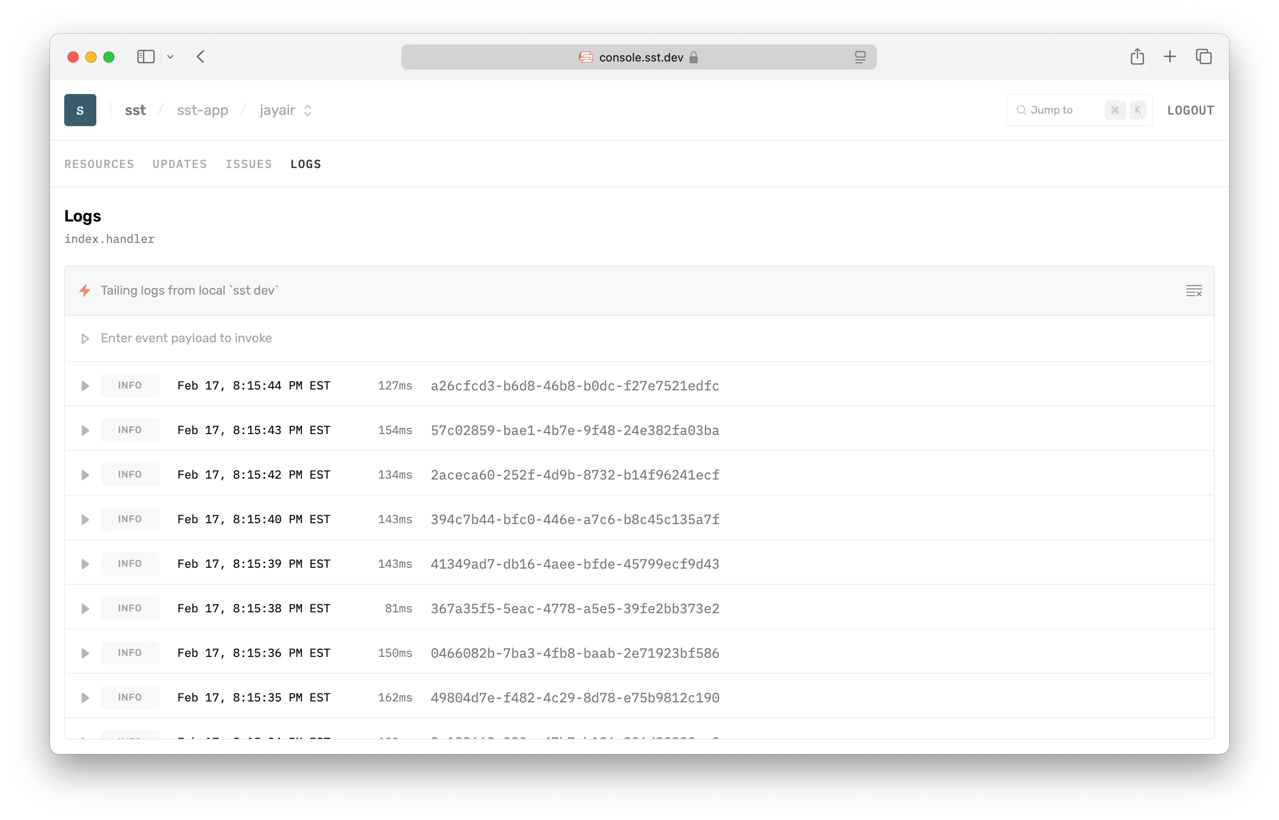Switch to the RESOURCES tab
Screen dimensions: 1279x820
pos(100,164)
